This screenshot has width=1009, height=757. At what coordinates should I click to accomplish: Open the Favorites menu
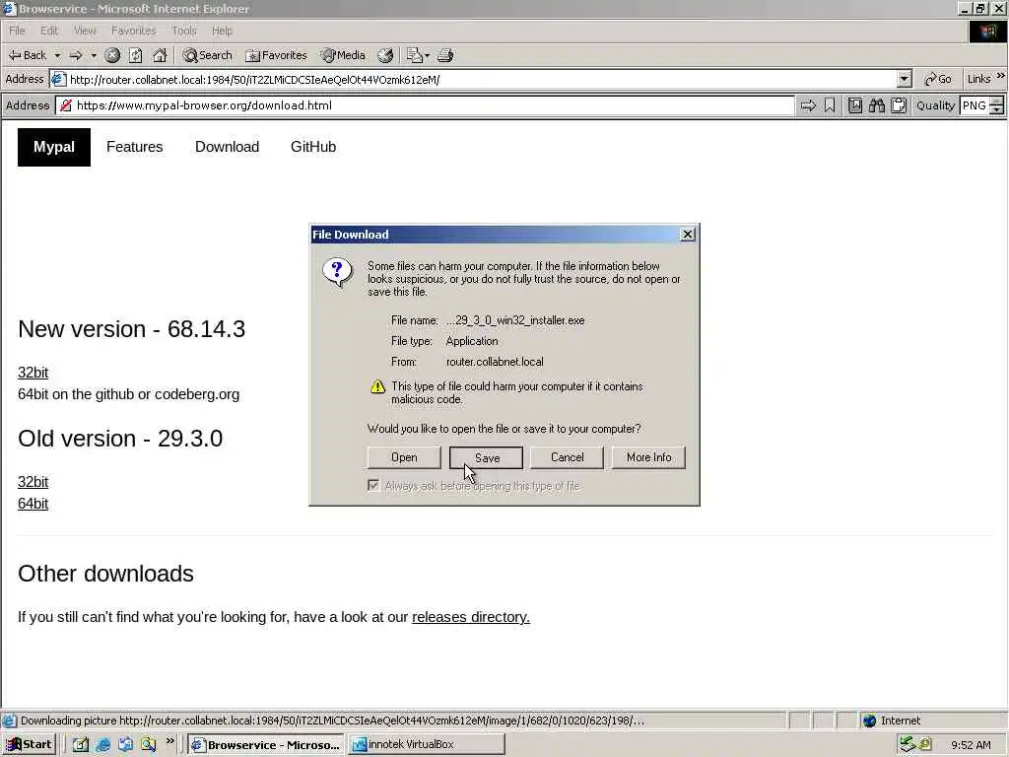(x=133, y=31)
